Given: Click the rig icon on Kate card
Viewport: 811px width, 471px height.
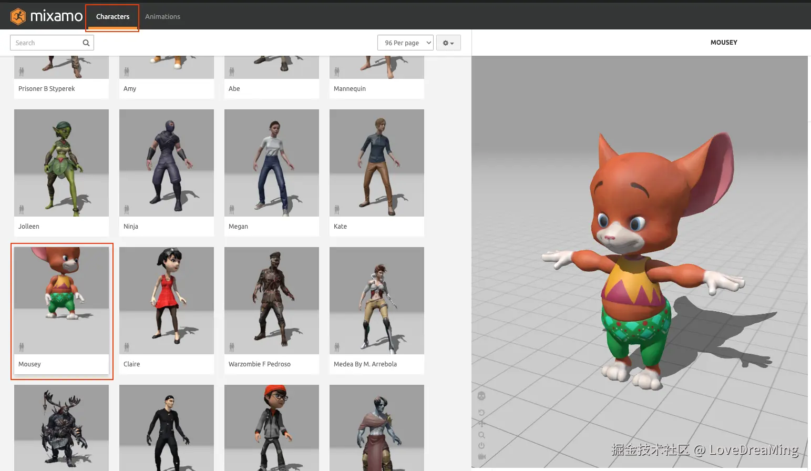Looking at the screenshot, I should (x=337, y=210).
